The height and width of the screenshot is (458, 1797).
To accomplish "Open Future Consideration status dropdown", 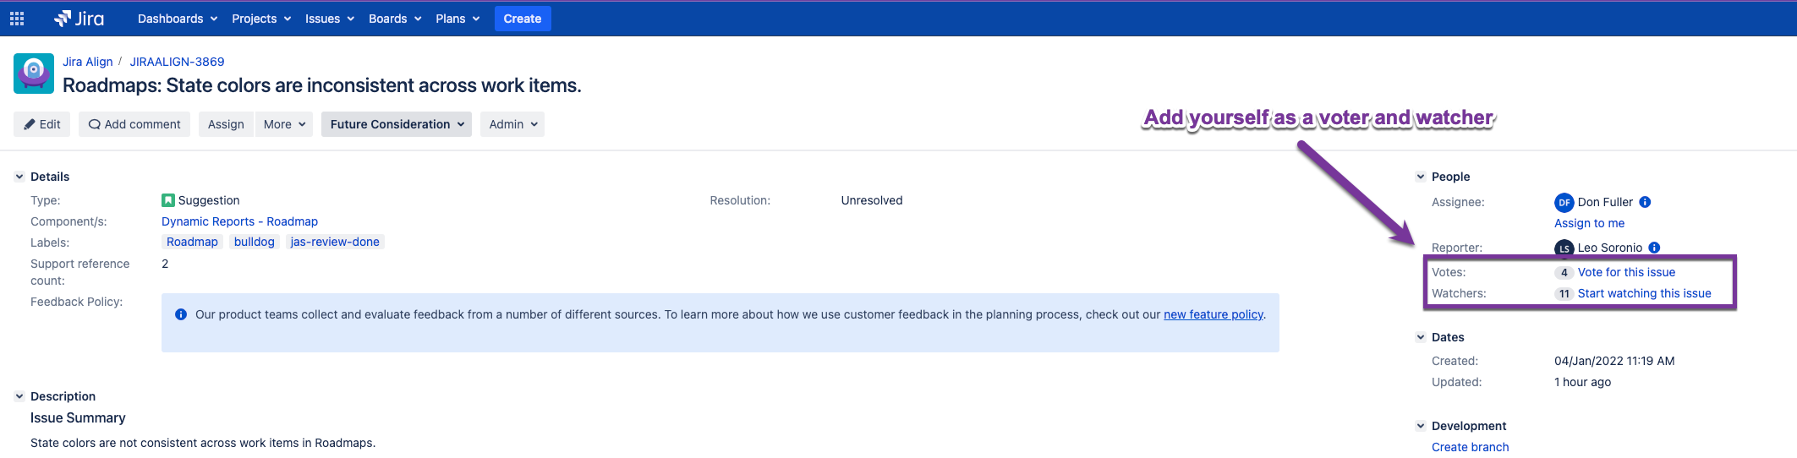I will 397,124.
